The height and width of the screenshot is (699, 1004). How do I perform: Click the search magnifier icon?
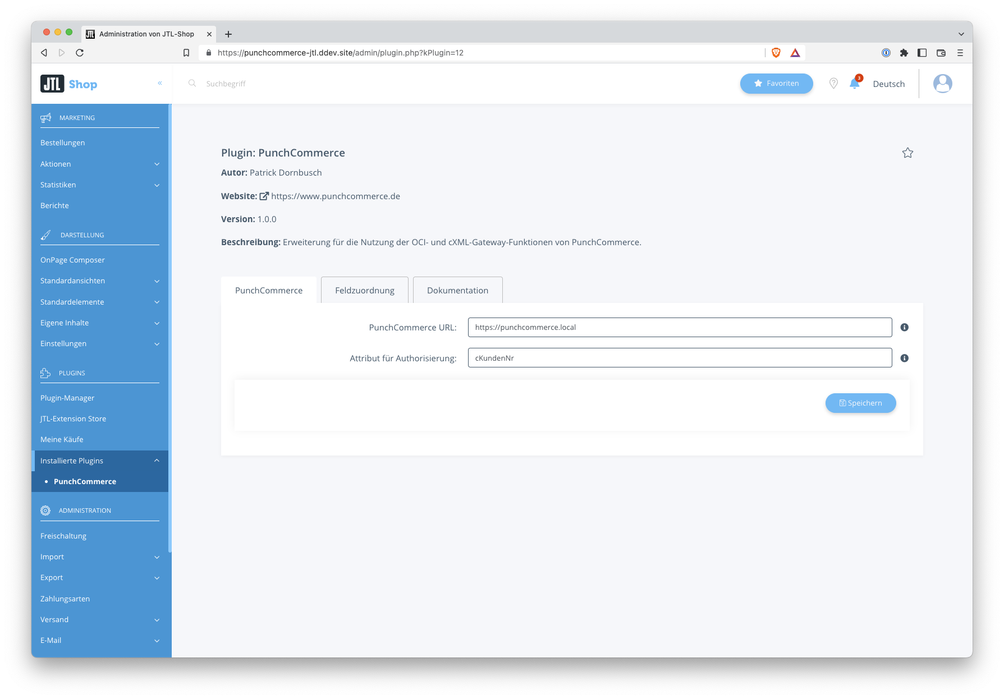click(x=192, y=83)
